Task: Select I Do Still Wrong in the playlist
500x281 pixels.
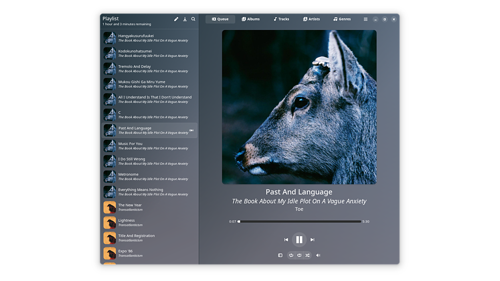Action: point(149,161)
